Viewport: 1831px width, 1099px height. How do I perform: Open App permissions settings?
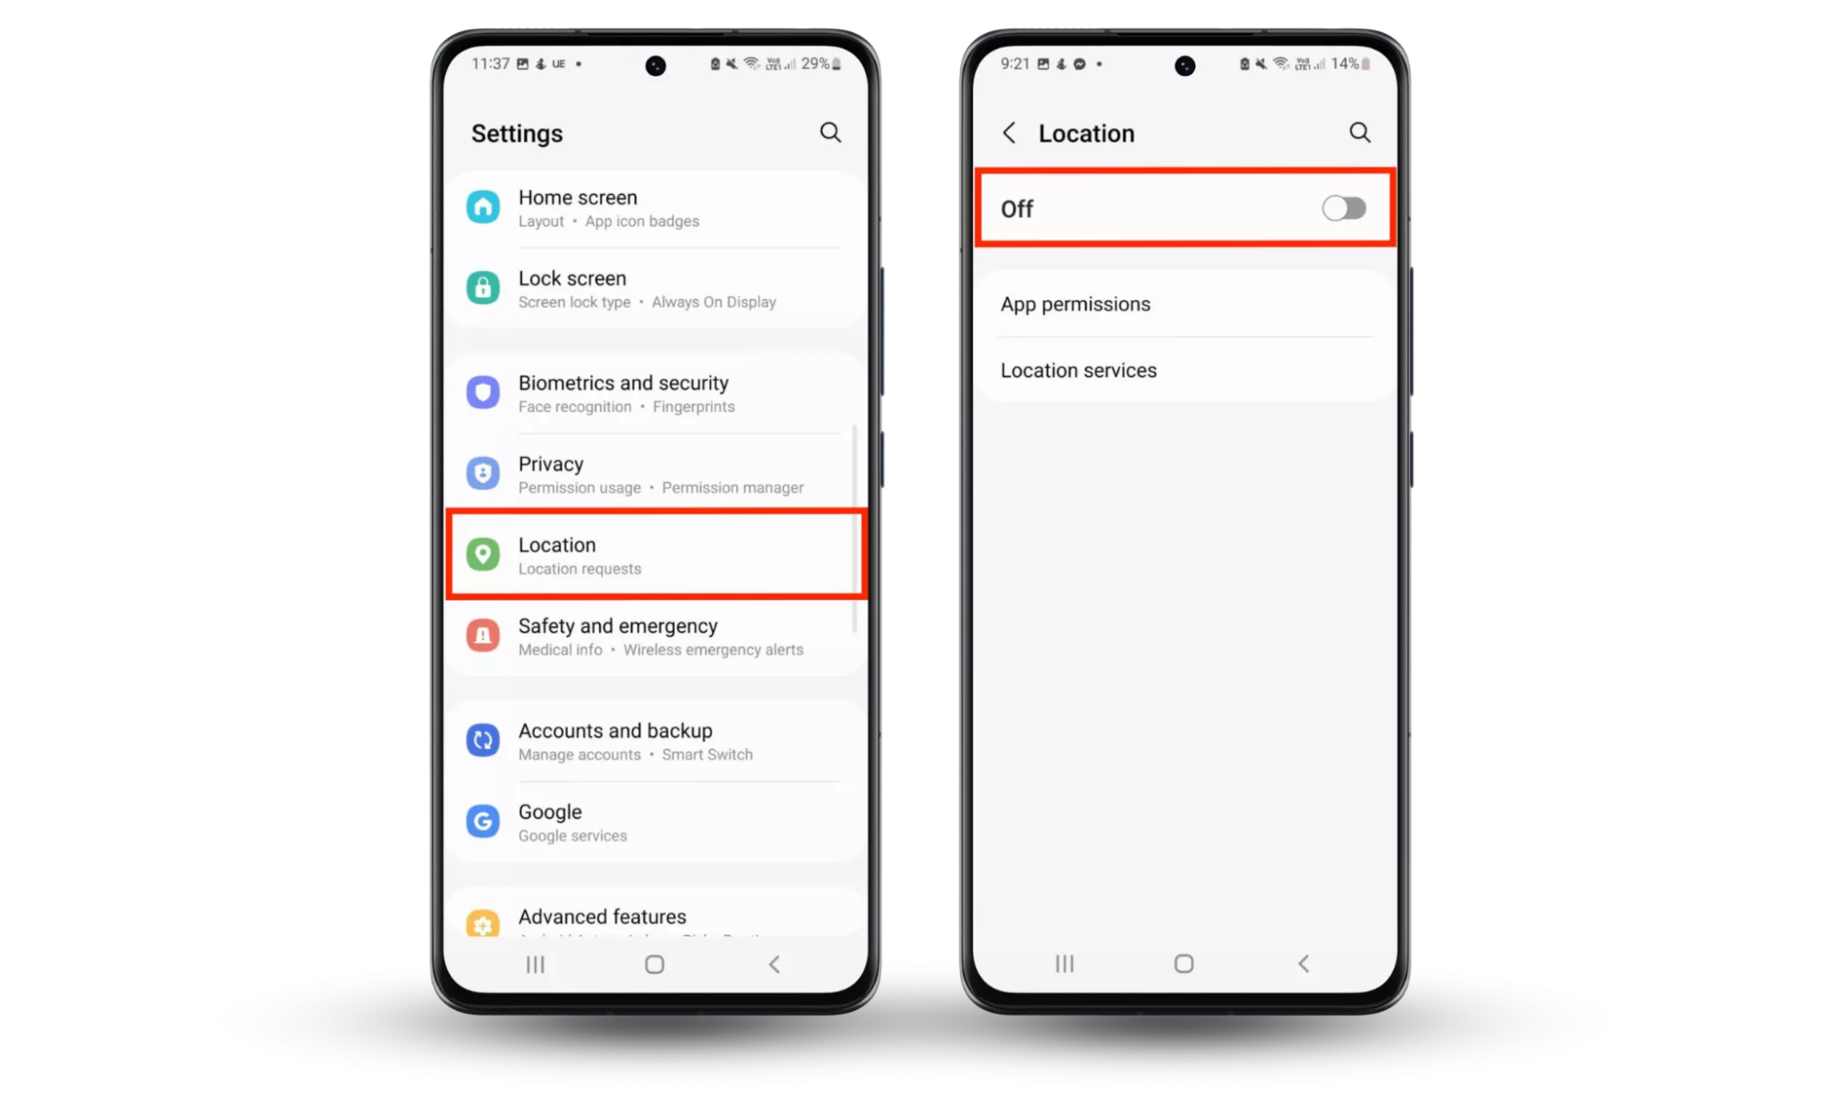coord(1075,303)
